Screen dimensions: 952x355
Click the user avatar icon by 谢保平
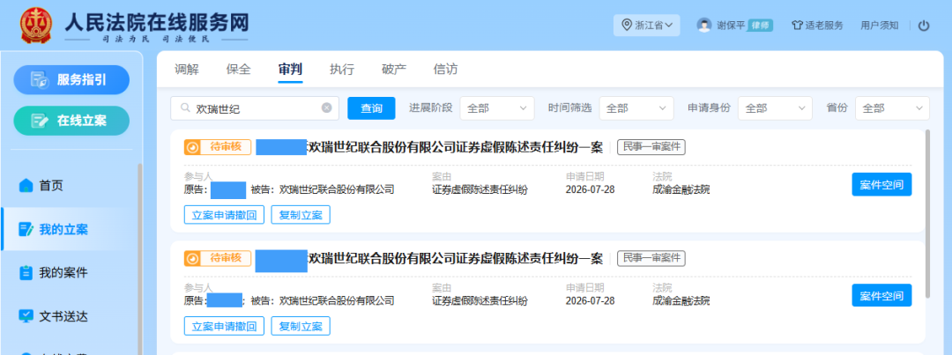[703, 26]
